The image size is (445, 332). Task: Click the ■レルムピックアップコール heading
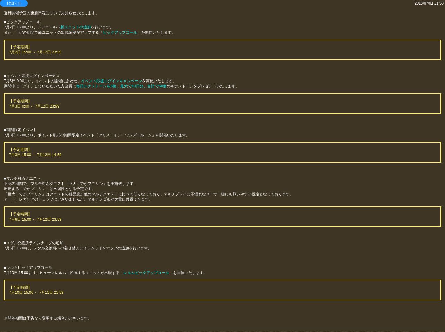click(28, 268)
